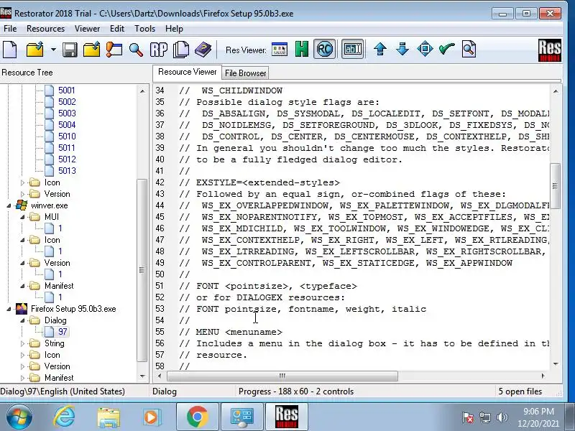Click the four-way move arrows icon
This screenshot has width=575, height=431.
pyautogui.click(x=425, y=49)
